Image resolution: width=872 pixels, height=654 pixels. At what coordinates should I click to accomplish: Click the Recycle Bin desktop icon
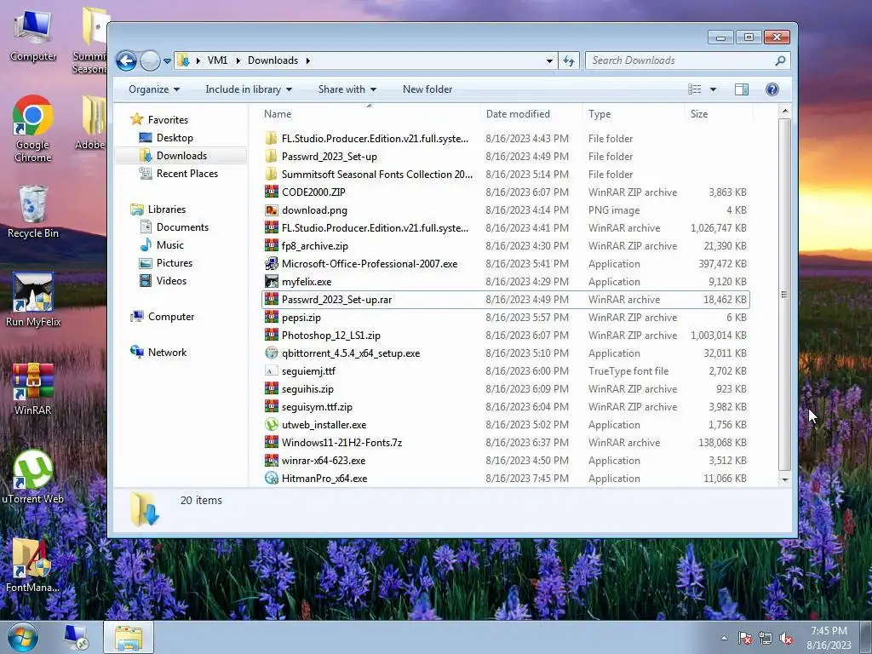click(x=33, y=212)
